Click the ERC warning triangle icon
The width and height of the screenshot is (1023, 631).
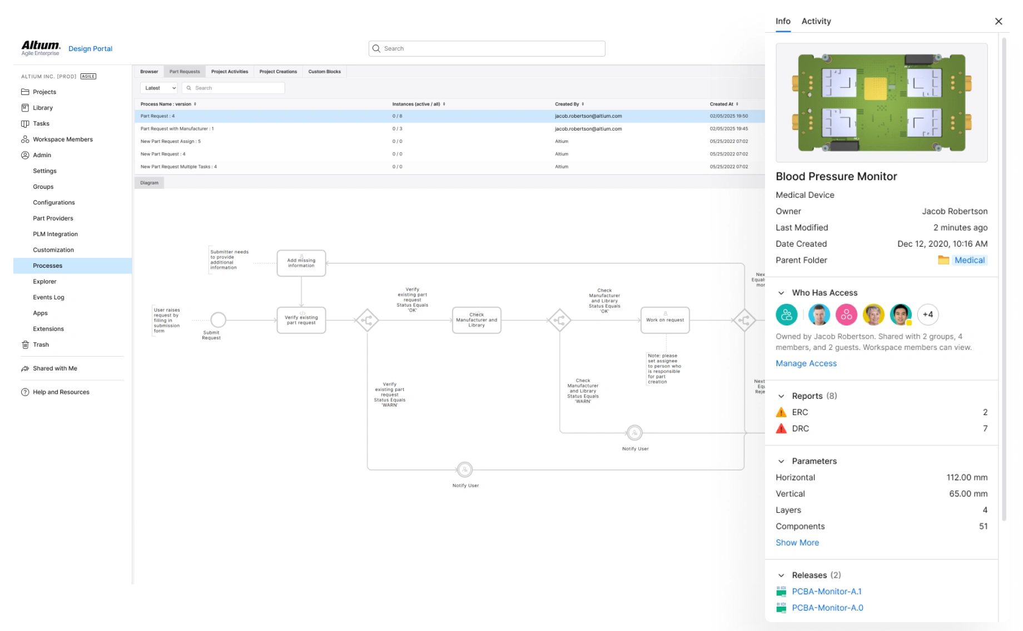point(781,412)
